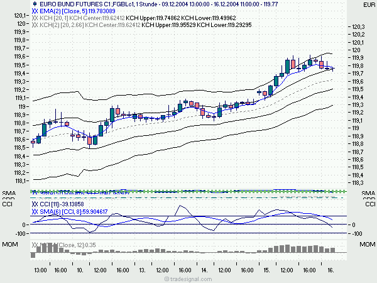This screenshot has height=283, width=377.
Task: Click 118,6 on the left price axis
Action: (x=20, y=140)
